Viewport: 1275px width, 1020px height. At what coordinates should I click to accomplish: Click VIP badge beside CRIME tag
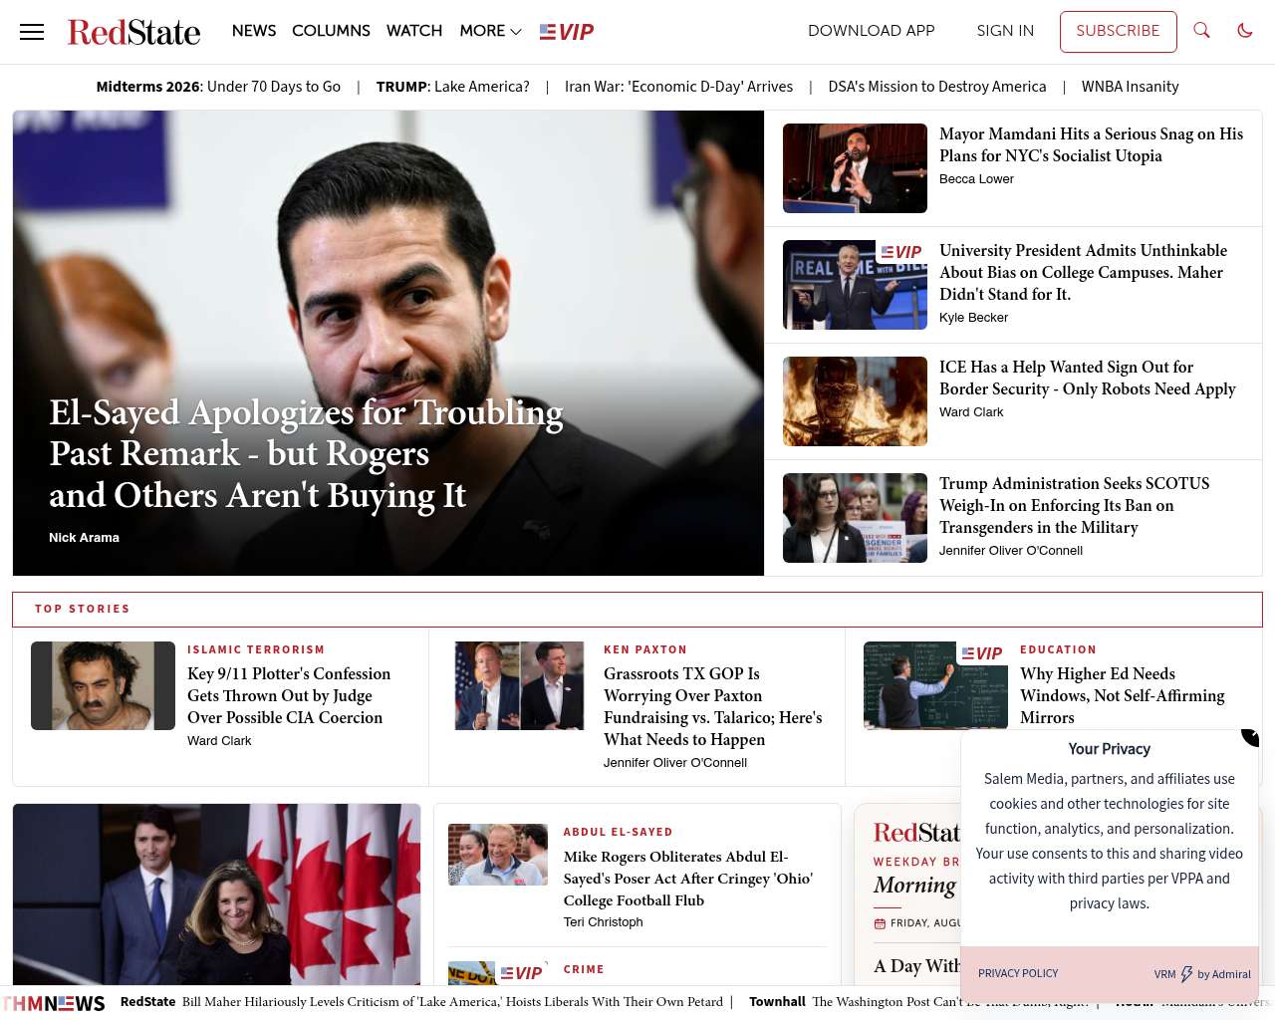[x=522, y=973]
